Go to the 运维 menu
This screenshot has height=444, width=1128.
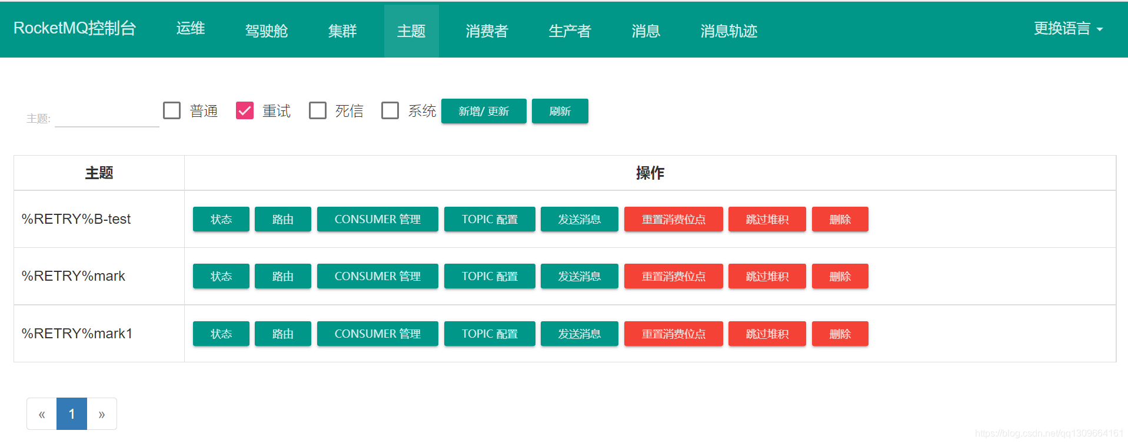click(x=191, y=28)
